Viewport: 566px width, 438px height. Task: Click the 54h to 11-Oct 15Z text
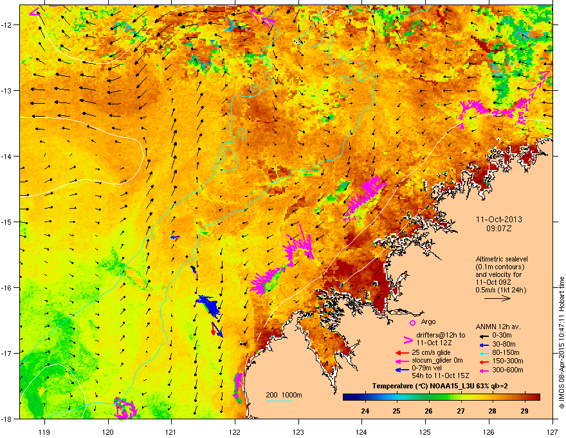(441, 376)
